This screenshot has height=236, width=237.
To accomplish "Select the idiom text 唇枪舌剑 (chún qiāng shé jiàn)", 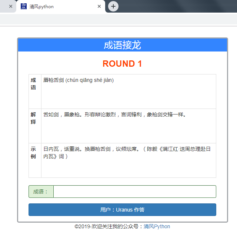I will (79, 80).
